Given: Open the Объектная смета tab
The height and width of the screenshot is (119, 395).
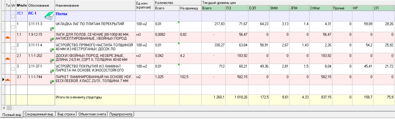Looking at the screenshot, I should 92,114.
